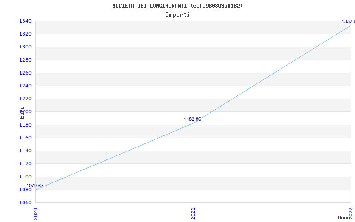Select the 1182.86 data label

pyautogui.click(x=192, y=119)
